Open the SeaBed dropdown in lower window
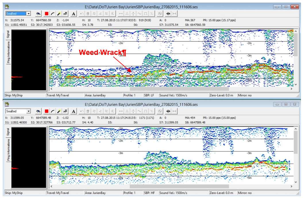Image resolution: width=303 pixels, height=198 pixels. click(x=28, y=111)
